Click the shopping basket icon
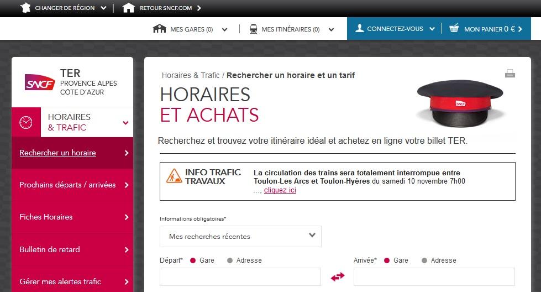This screenshot has width=541, height=292. 454,29
